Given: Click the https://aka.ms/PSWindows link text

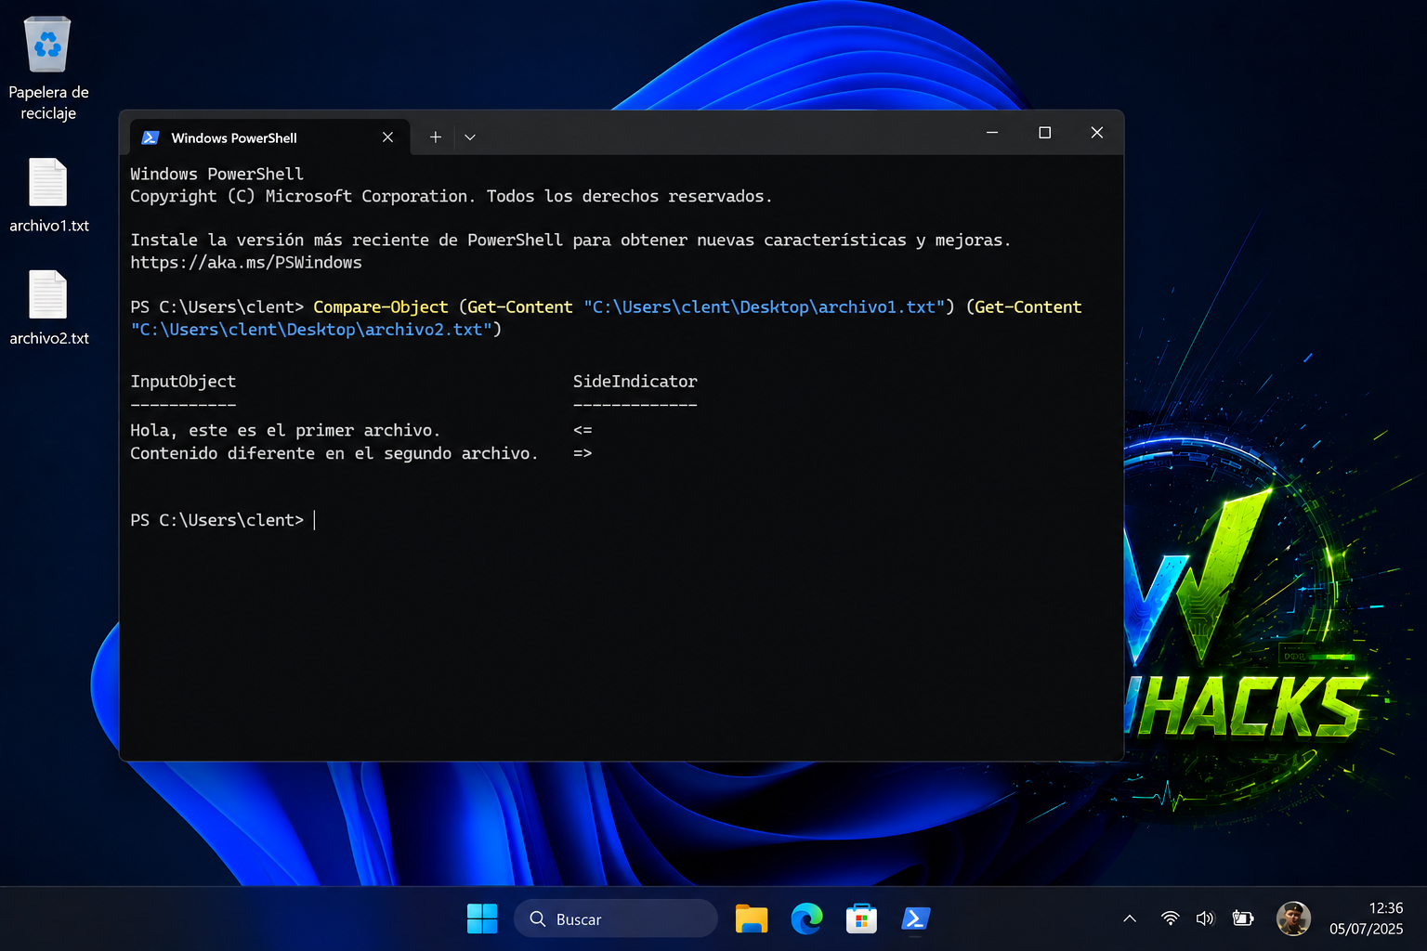Looking at the screenshot, I should (x=246, y=263).
